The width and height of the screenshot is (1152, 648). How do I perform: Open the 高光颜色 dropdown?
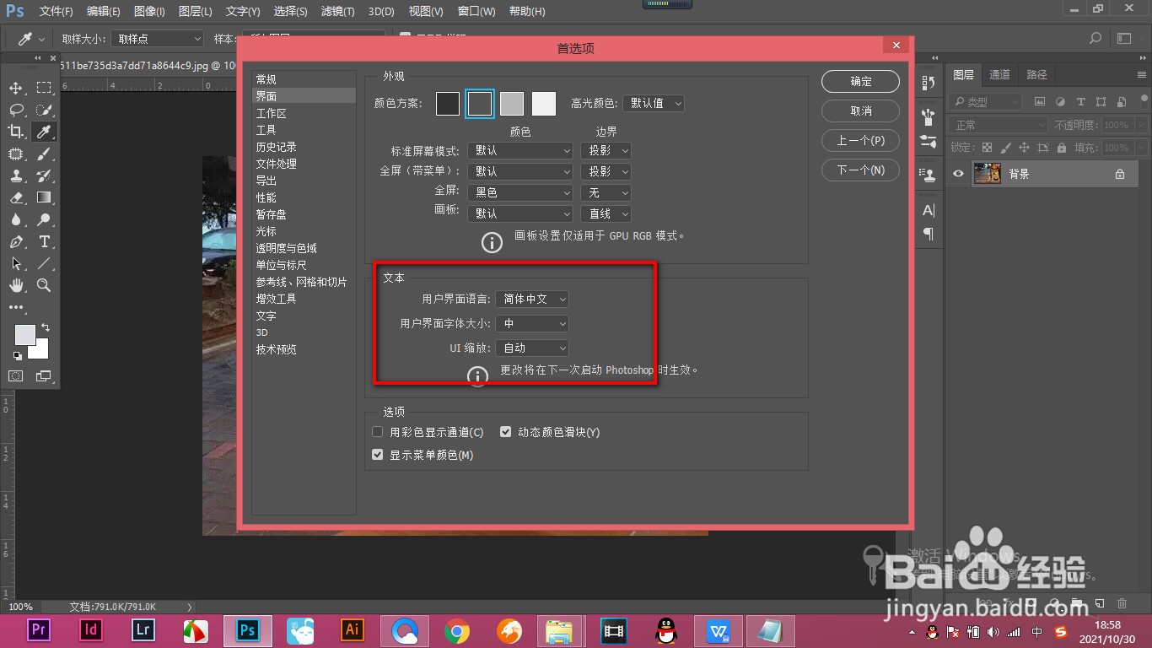click(x=654, y=102)
